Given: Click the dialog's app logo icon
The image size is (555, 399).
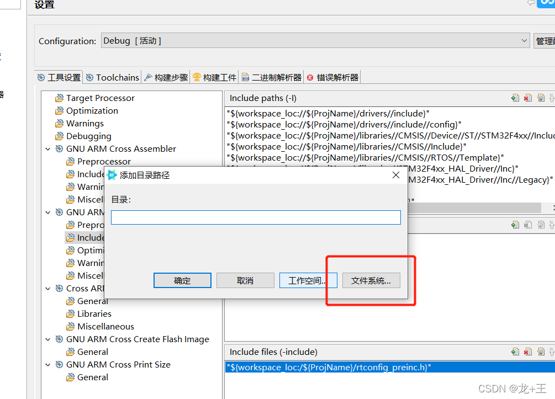Looking at the screenshot, I should point(112,175).
